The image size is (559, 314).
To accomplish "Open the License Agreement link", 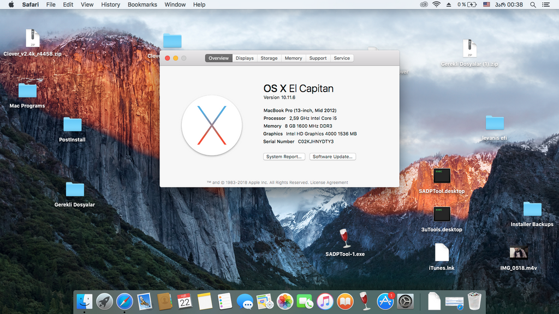I will coord(329,183).
